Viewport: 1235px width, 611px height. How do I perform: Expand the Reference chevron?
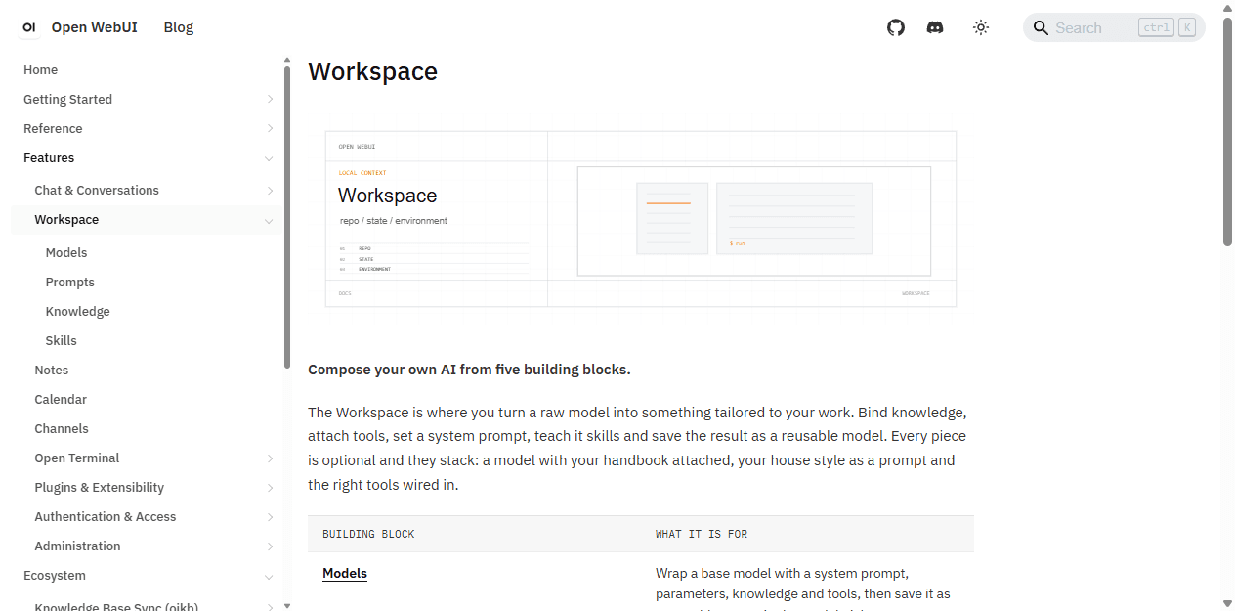[270, 129]
